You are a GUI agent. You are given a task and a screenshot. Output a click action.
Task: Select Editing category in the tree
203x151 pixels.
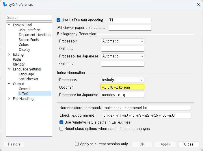pos(18,55)
